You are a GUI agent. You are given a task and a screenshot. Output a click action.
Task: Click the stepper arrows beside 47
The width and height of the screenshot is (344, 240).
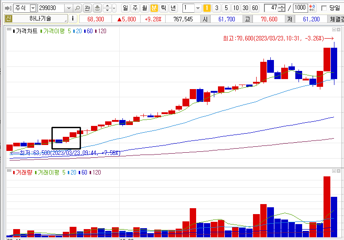point(282,8)
